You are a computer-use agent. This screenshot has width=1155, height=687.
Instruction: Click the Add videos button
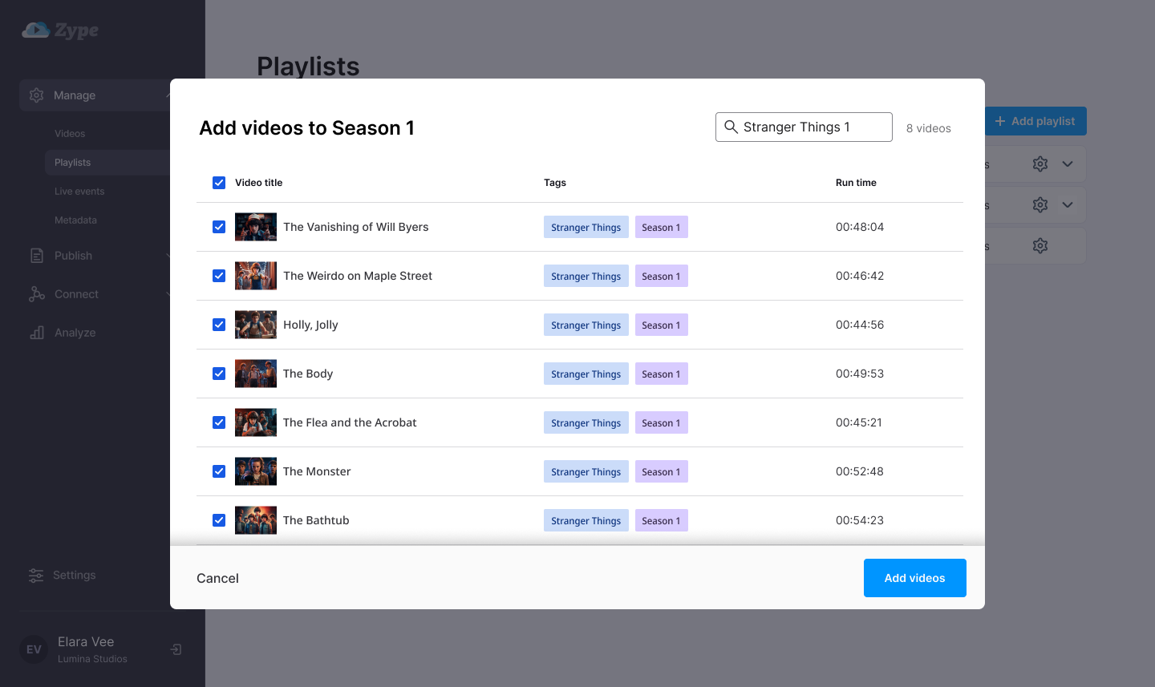click(914, 578)
